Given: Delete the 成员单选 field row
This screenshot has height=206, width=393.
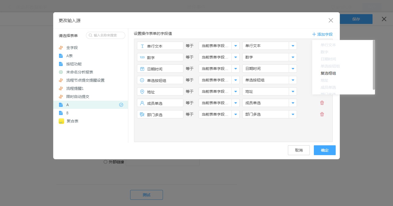Looking at the screenshot, I should click(322, 103).
